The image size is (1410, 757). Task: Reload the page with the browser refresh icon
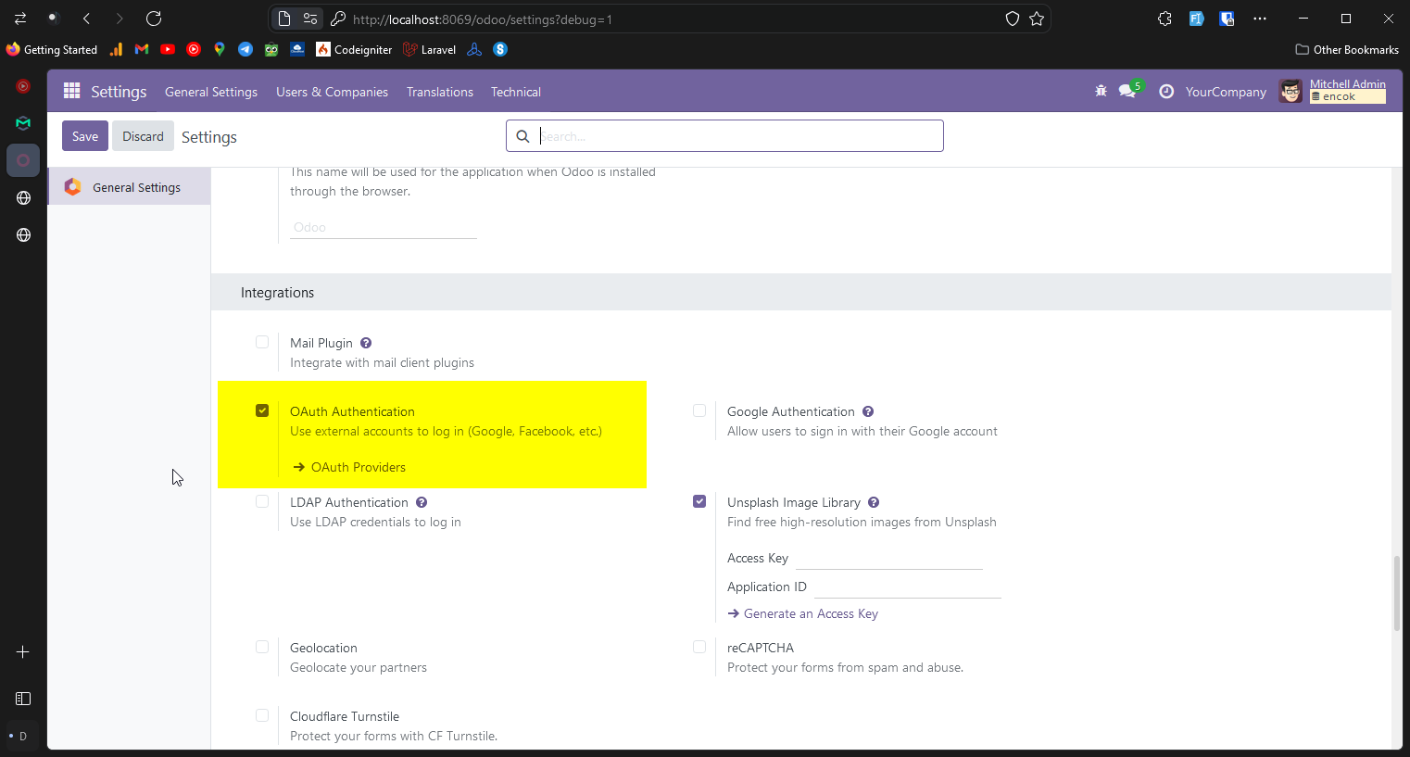pos(154,19)
